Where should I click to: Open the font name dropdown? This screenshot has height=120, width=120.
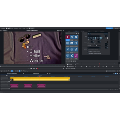pyautogui.click(x=94, y=36)
